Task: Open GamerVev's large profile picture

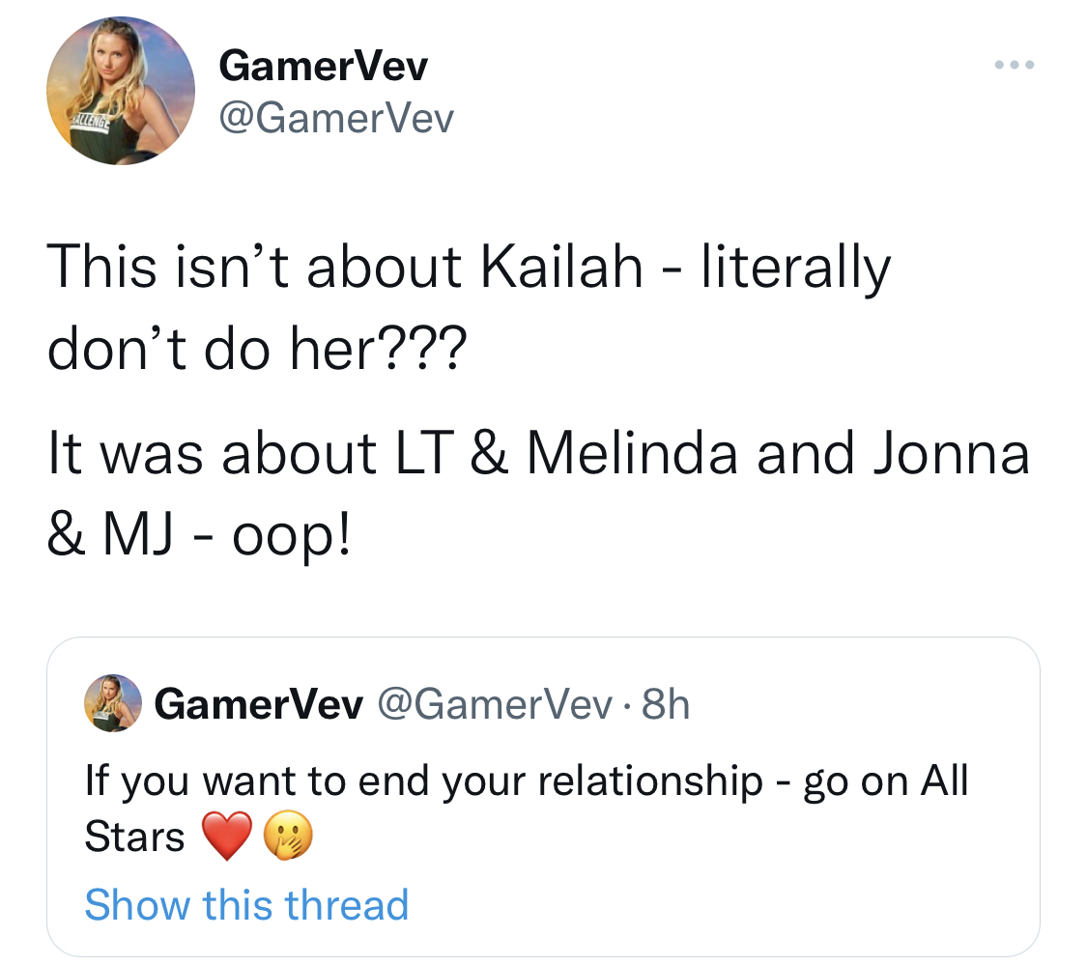Action: (121, 91)
